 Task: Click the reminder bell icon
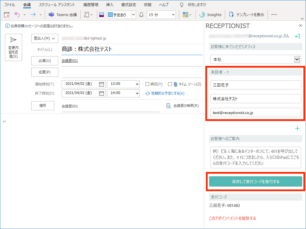[x=141, y=15]
